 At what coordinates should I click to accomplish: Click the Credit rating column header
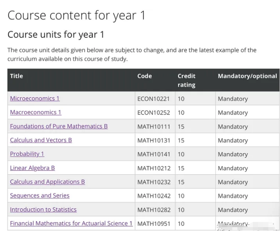[186, 80]
